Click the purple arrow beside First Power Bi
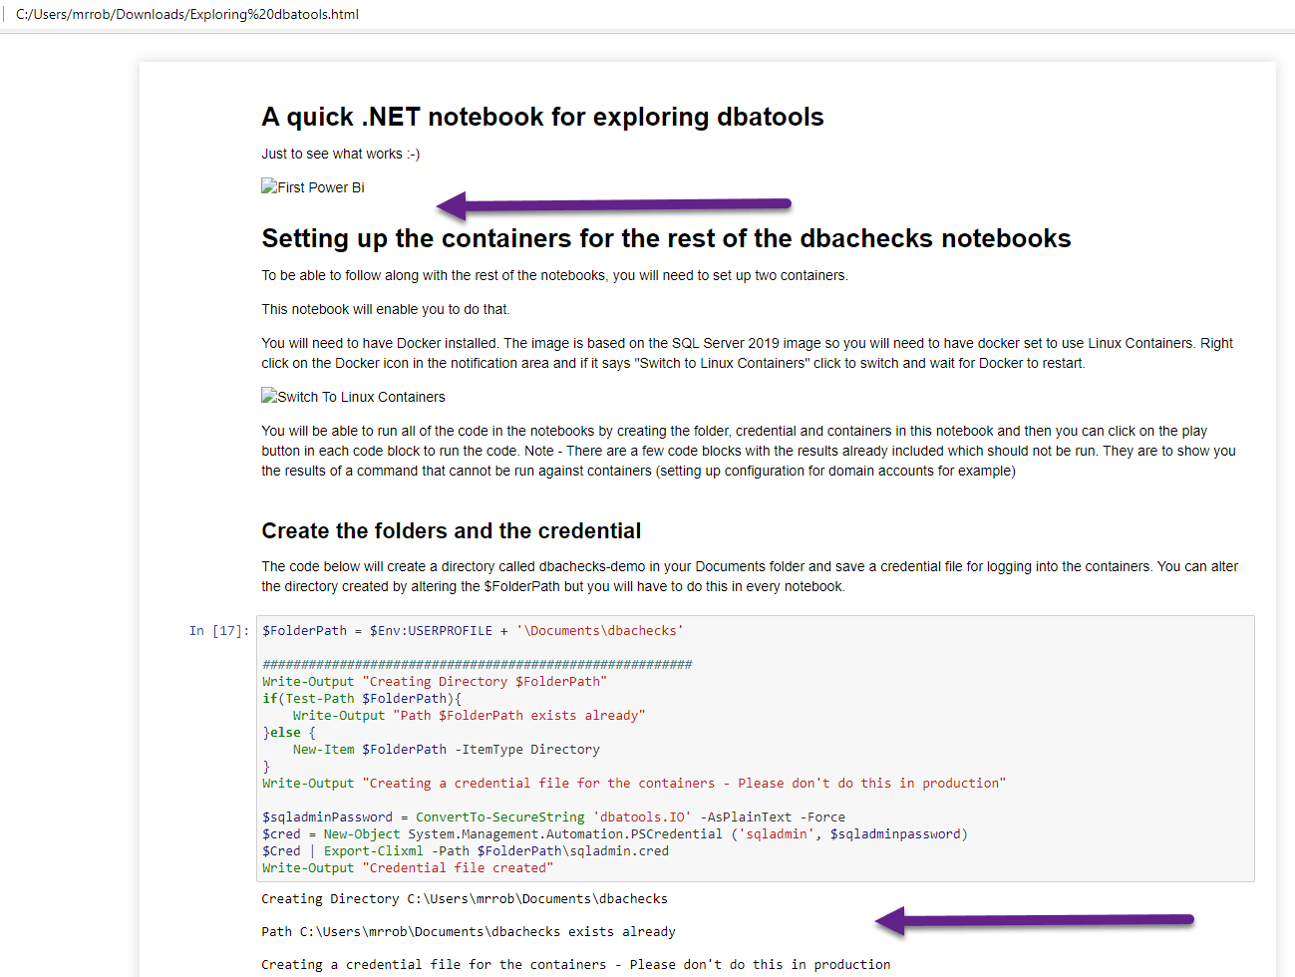This screenshot has width=1295, height=977. pos(613,204)
